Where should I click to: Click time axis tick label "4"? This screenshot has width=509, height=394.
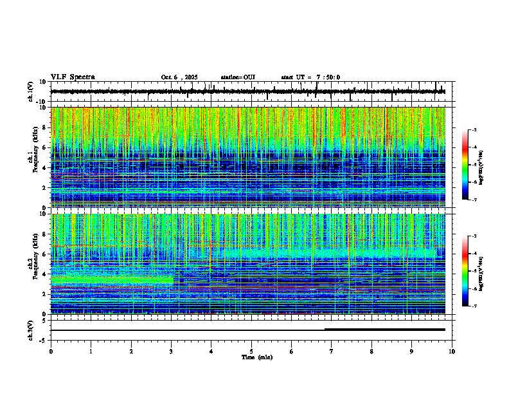[211, 352]
